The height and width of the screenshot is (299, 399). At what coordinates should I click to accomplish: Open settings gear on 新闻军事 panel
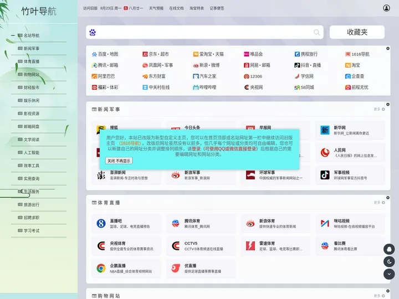tap(388, 104)
